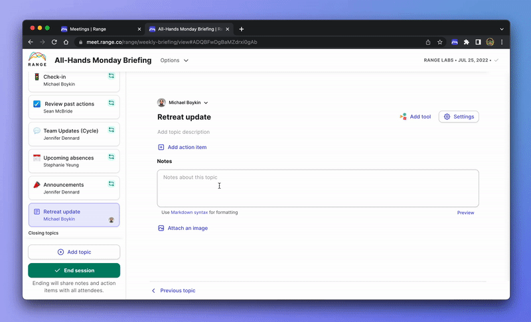Expand the Michael Boykin owner dropdown
The width and height of the screenshot is (531, 322).
(x=206, y=103)
